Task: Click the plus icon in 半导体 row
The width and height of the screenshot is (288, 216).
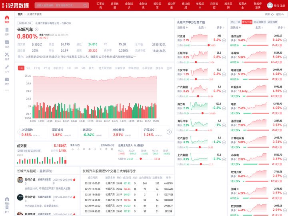Action: click(285, 57)
